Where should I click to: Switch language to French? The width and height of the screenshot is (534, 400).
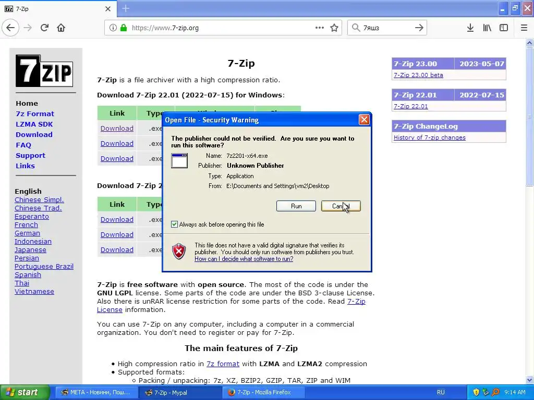[x=26, y=225]
